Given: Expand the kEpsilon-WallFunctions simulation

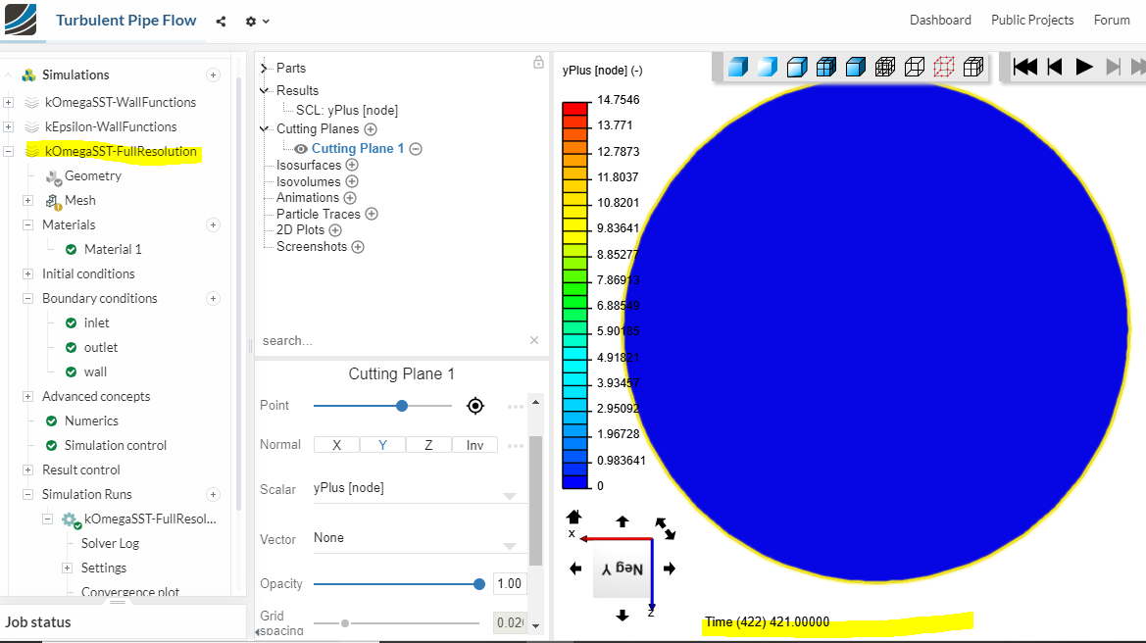Looking at the screenshot, I should click(9, 127).
